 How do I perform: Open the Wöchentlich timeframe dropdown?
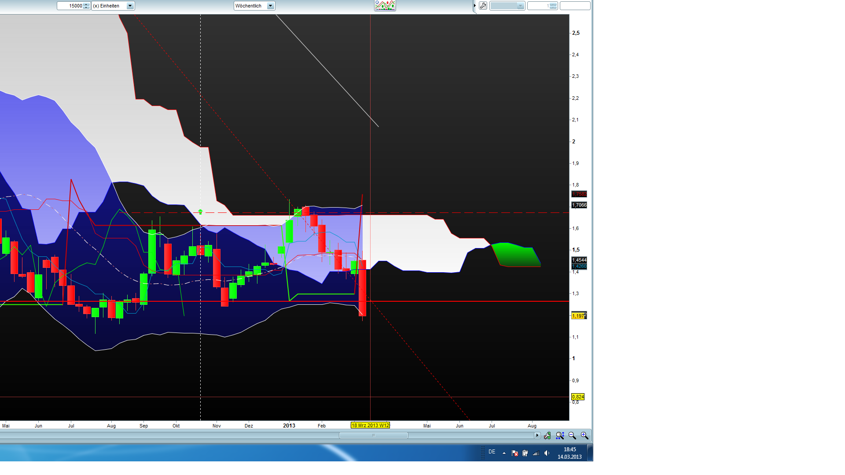(x=270, y=6)
